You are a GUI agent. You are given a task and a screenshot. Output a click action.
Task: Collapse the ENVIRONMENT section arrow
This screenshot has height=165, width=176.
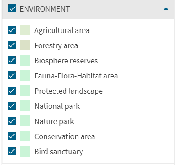(x=166, y=9)
